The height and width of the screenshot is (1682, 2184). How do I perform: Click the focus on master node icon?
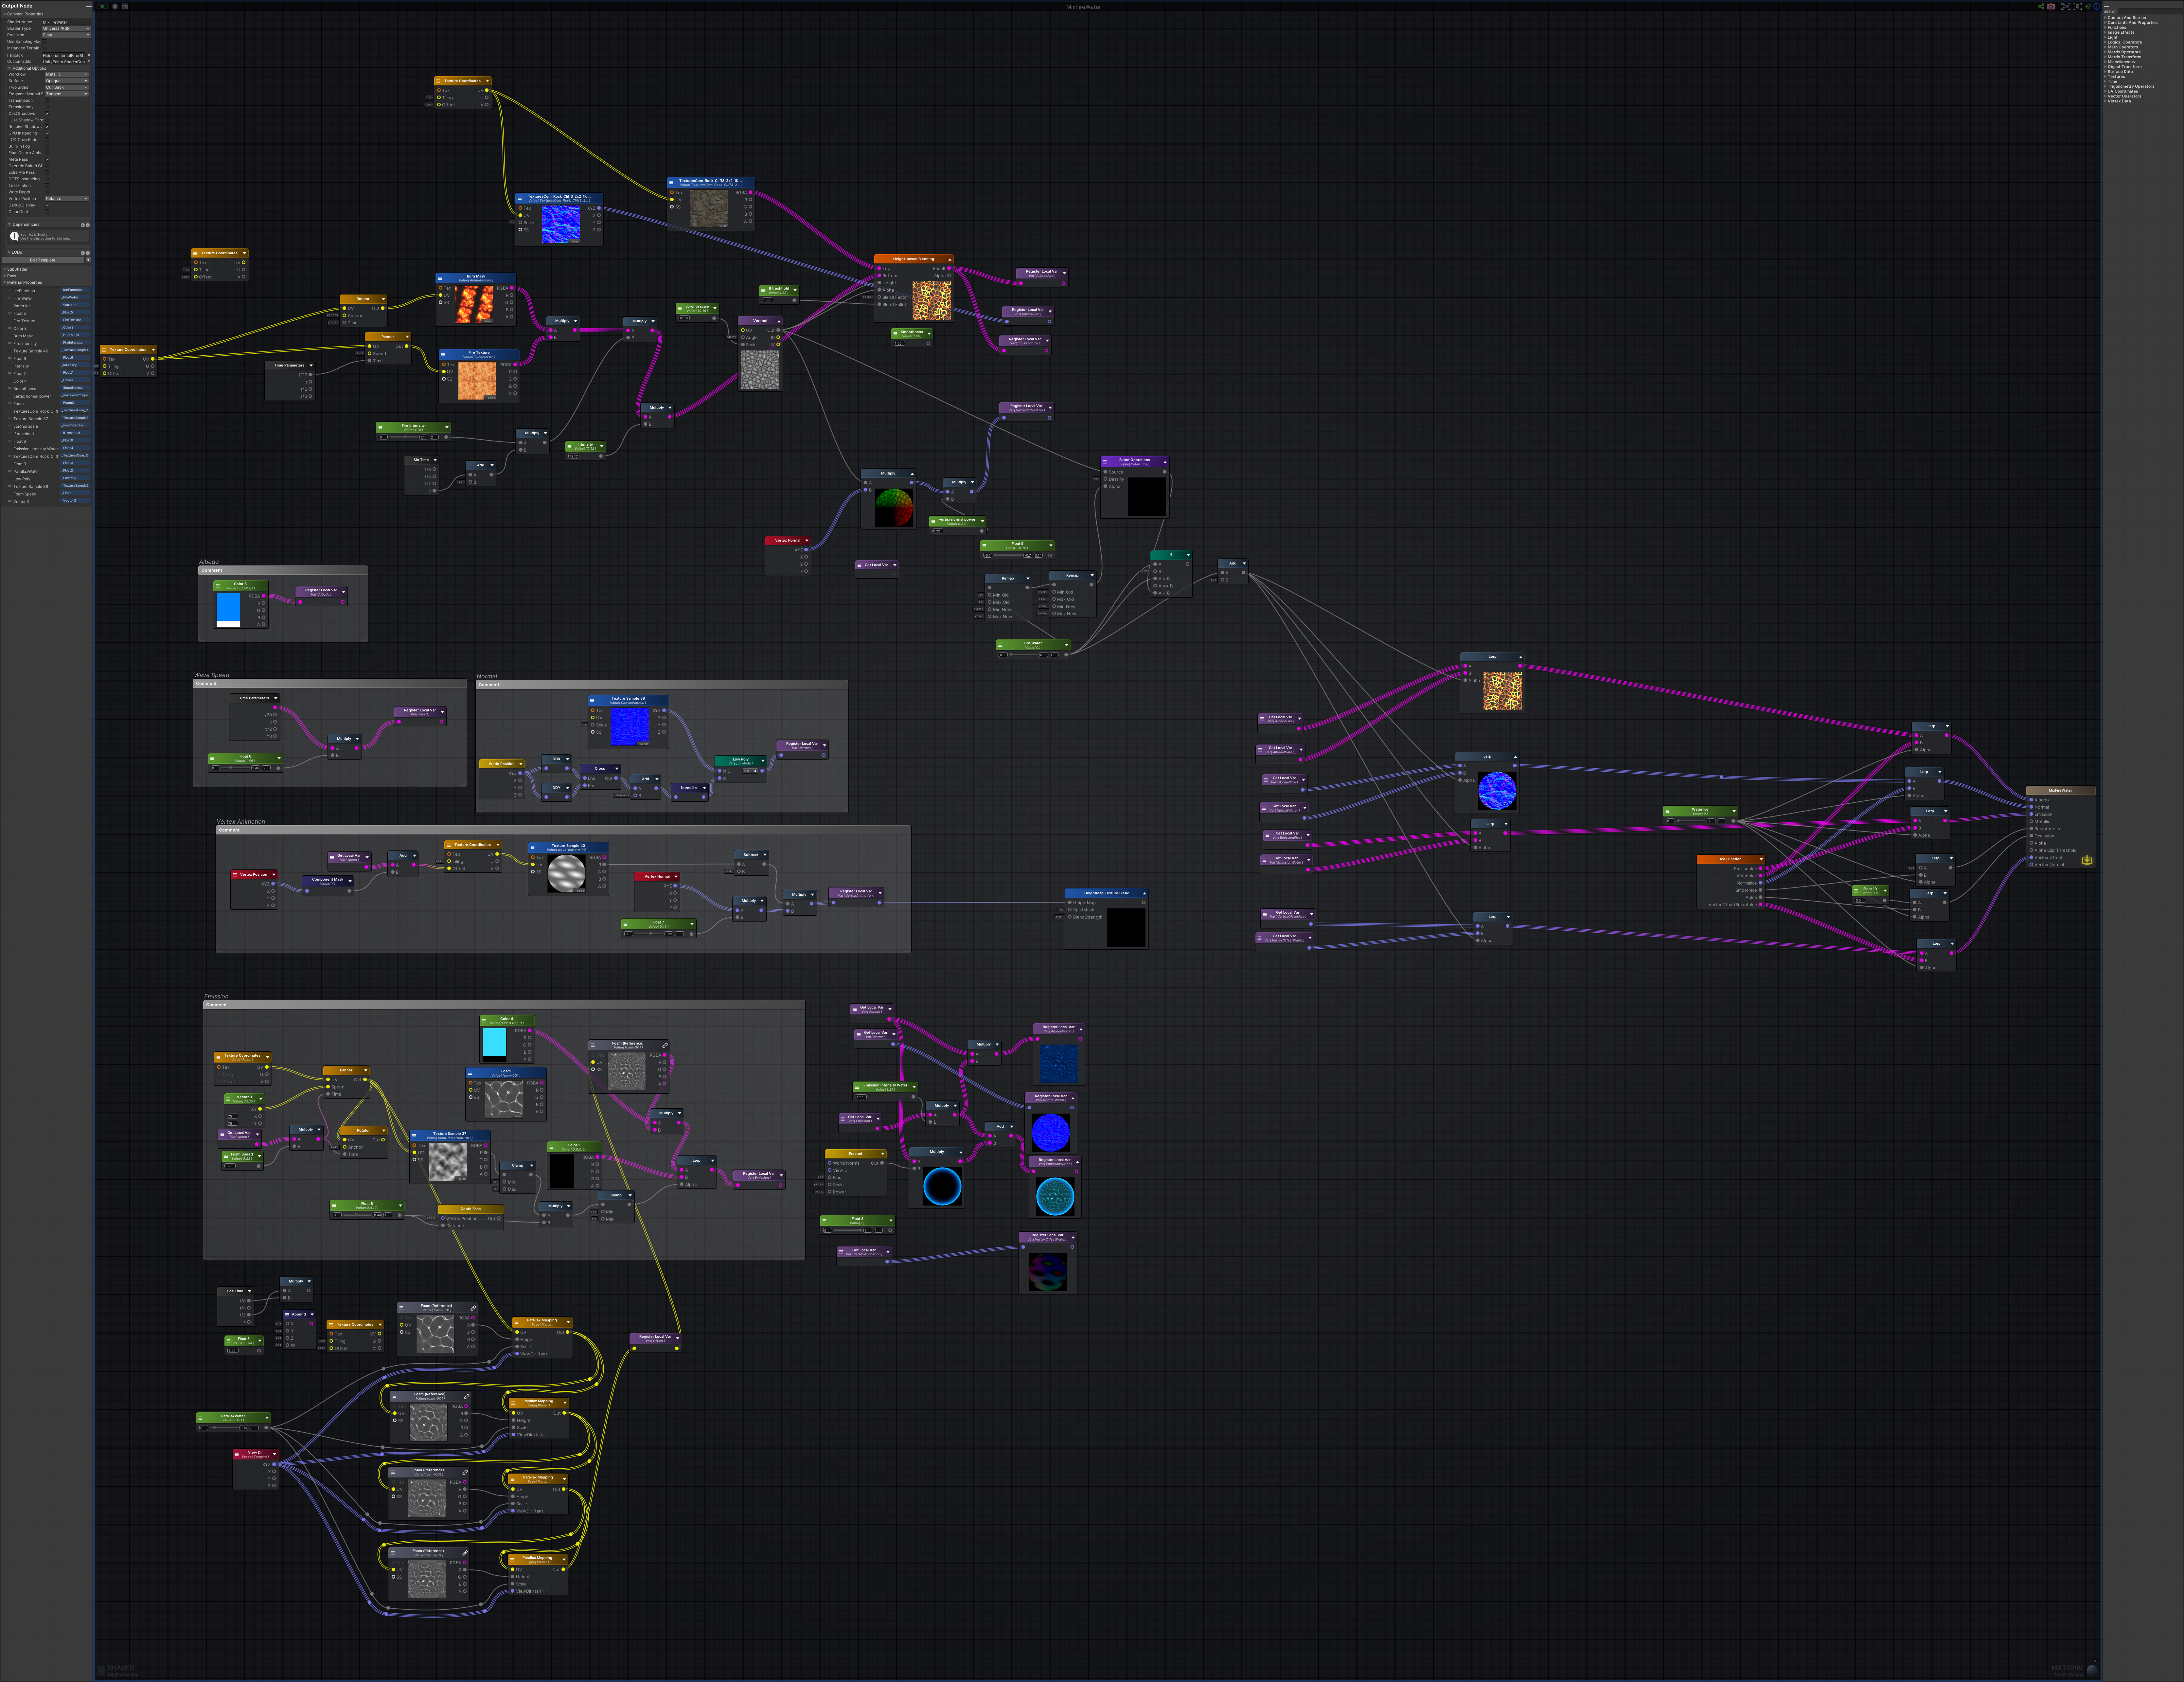tap(2077, 6)
